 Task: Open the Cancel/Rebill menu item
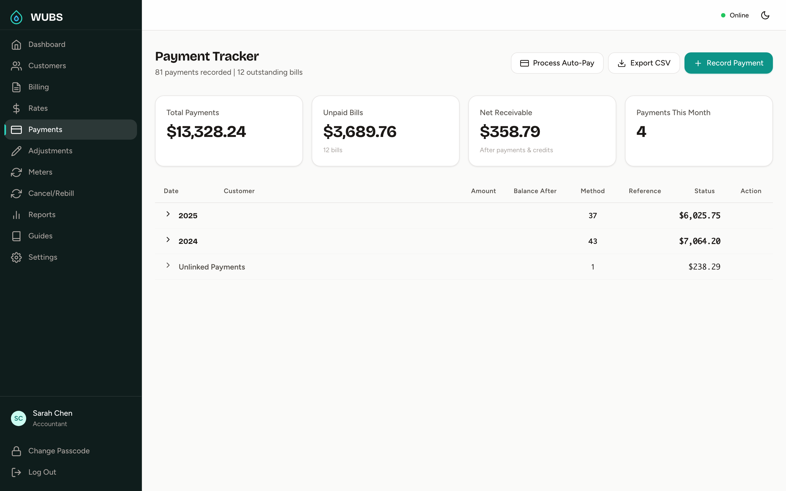pyautogui.click(x=51, y=193)
